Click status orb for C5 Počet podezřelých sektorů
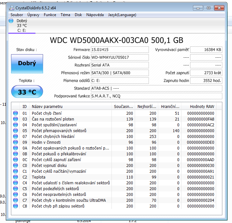 tap(15, 189)
